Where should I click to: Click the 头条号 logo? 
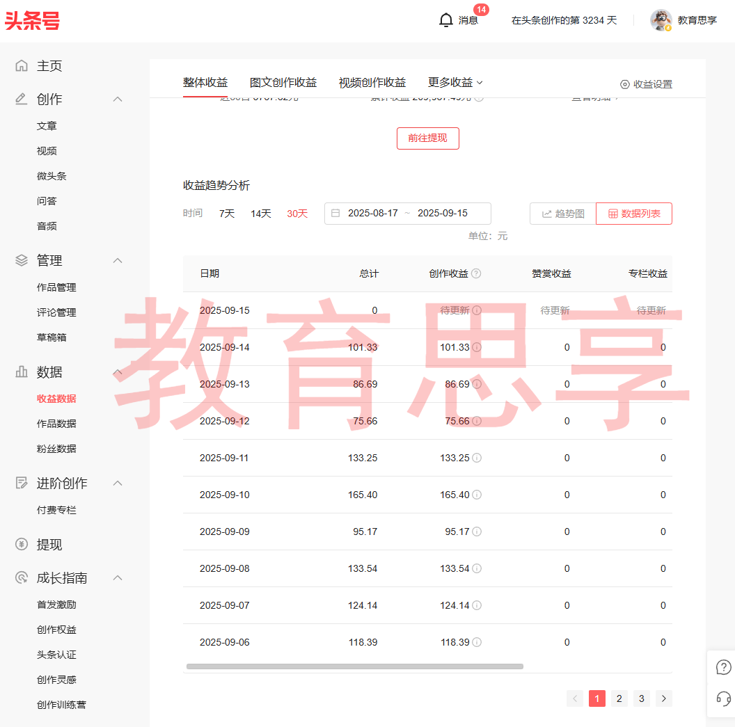click(x=32, y=21)
